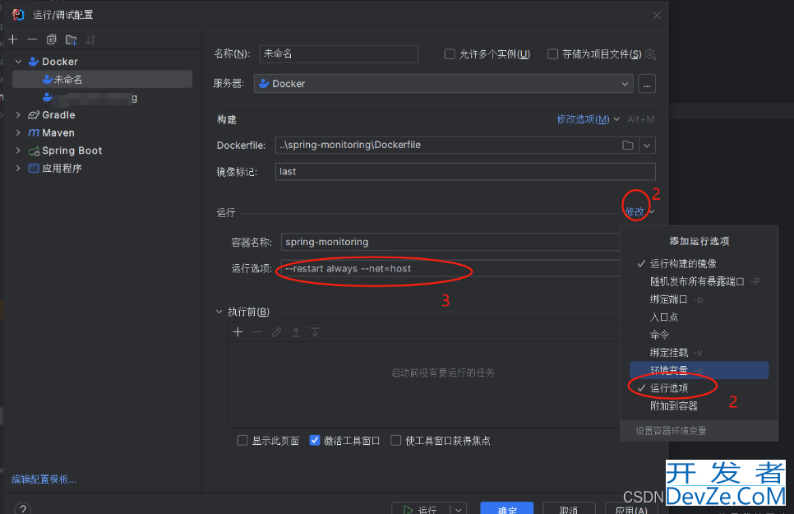Select 随机发布所有暴露端口 option
Viewport: 794px width, 514px height.
click(x=699, y=281)
